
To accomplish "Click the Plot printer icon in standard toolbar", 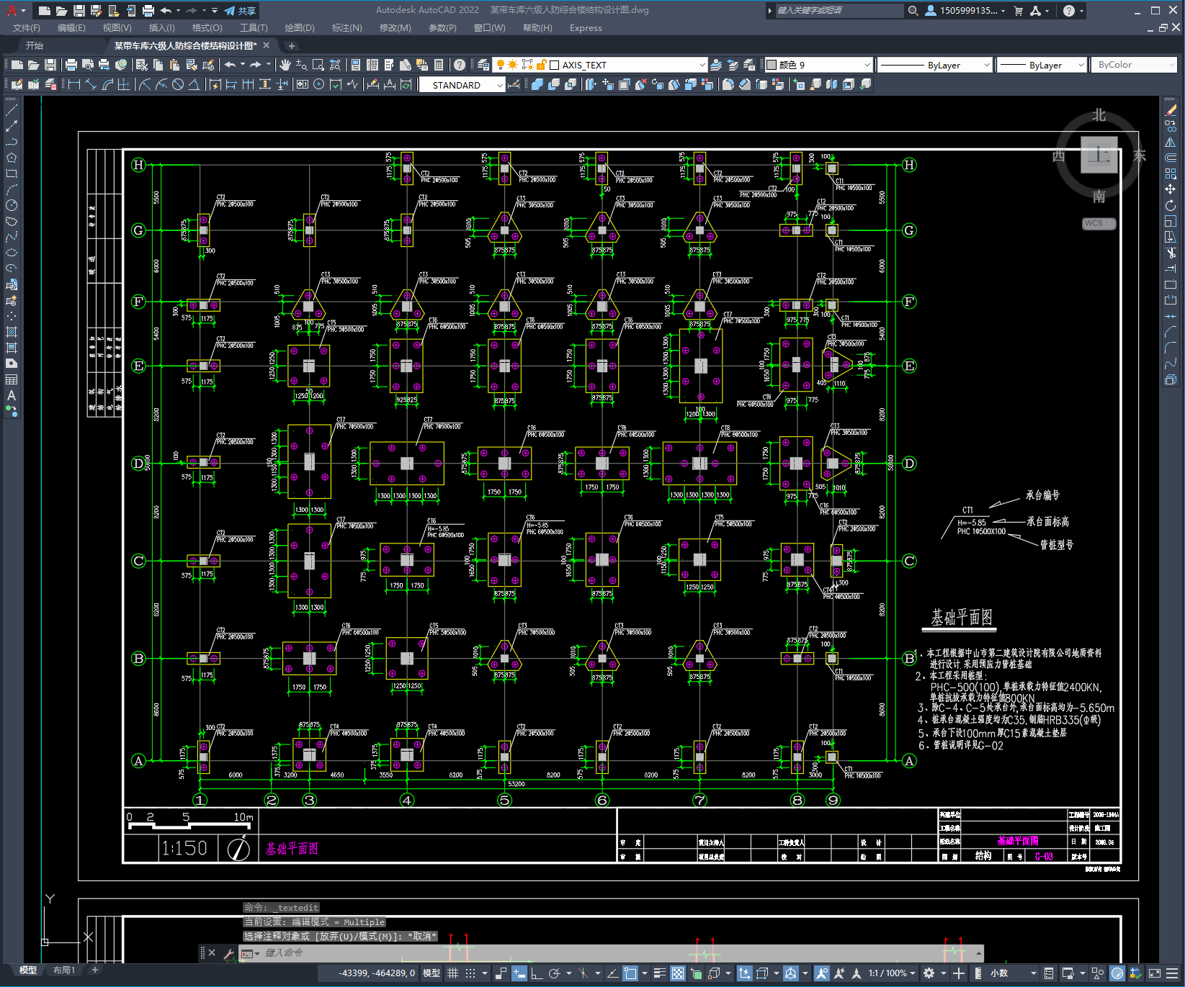I will (x=71, y=65).
